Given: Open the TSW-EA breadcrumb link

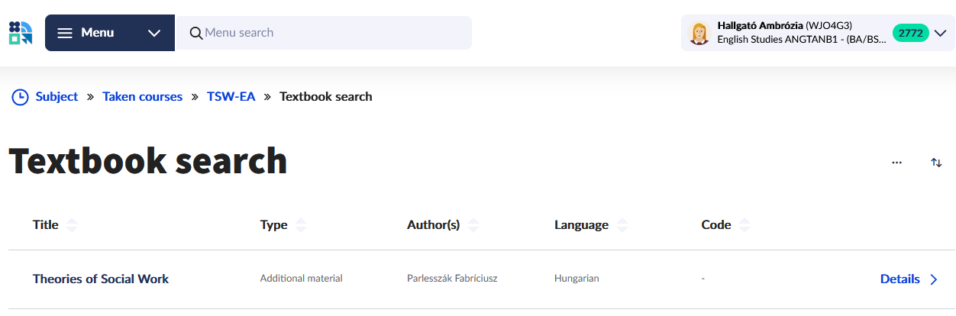Looking at the screenshot, I should click(x=231, y=97).
